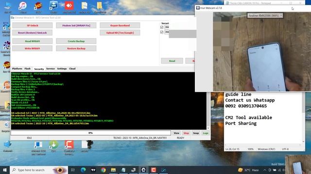Open the blue folder icon on the desktop
This screenshot has height=174, width=311.
coord(8,146)
